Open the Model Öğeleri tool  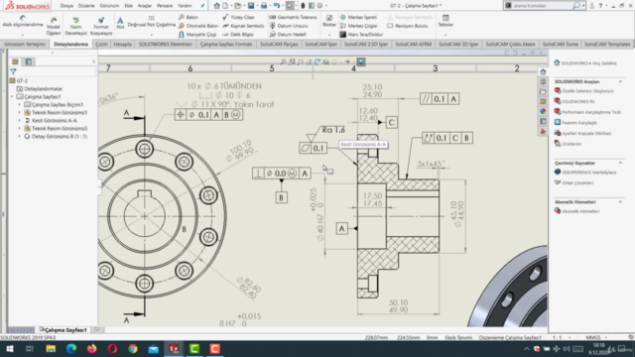(x=54, y=26)
